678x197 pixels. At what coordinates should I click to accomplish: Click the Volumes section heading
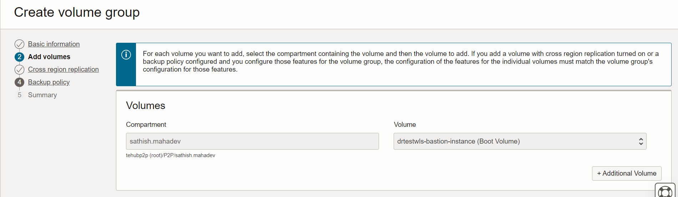tap(146, 106)
